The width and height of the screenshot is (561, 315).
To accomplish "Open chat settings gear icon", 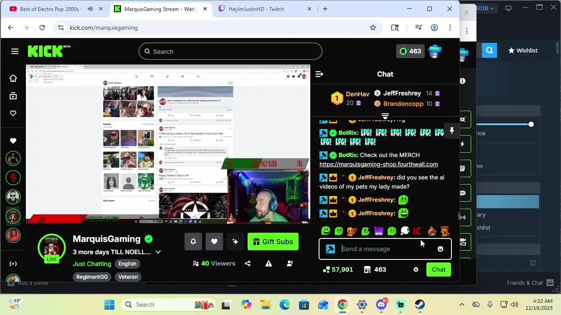I will click(x=416, y=269).
